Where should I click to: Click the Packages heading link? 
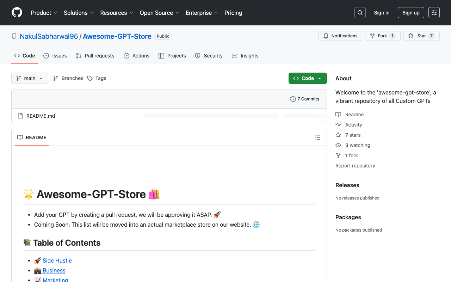(x=348, y=217)
